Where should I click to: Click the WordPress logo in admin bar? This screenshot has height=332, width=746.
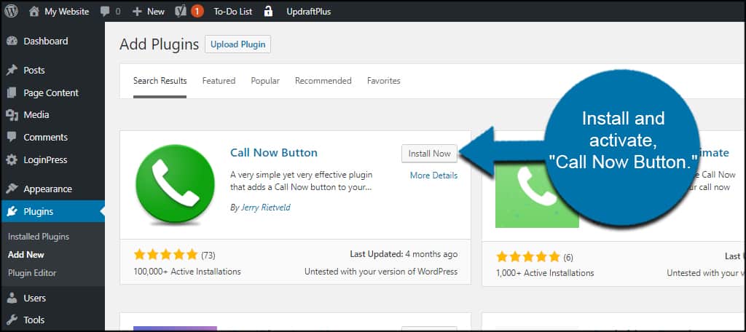(11, 12)
